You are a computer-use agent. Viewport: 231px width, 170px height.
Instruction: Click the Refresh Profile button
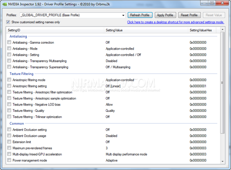(x=140, y=15)
